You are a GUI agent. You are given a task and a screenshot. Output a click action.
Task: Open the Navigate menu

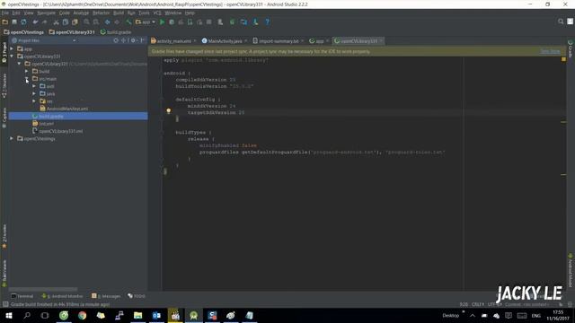[x=46, y=13]
